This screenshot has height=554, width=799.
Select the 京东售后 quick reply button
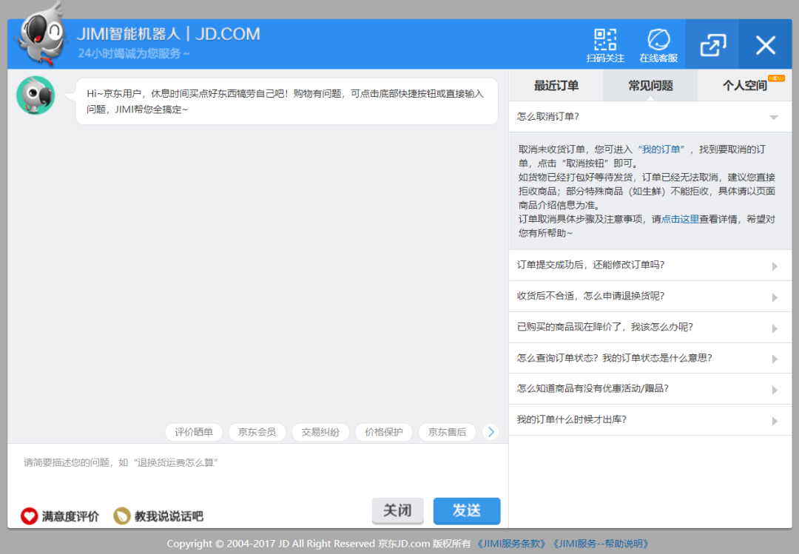click(x=447, y=432)
